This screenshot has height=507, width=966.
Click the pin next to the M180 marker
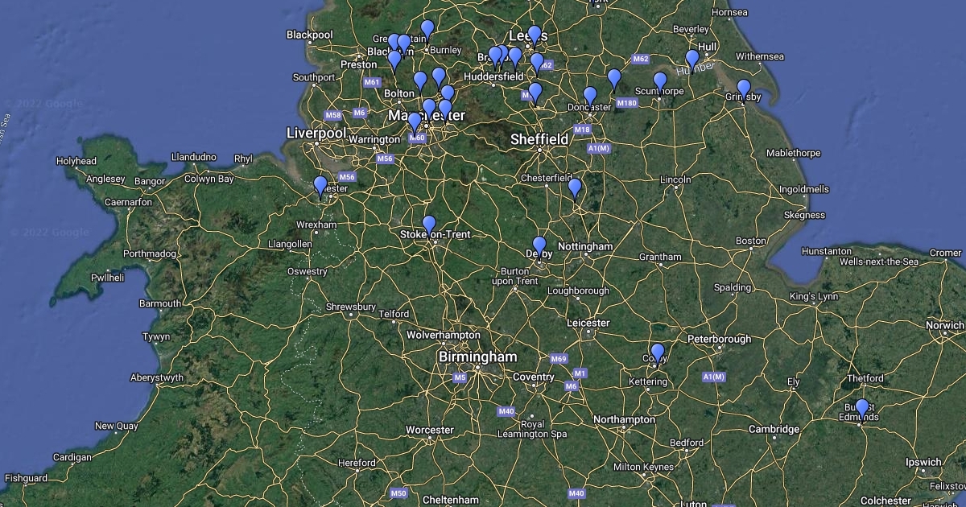[614, 80]
